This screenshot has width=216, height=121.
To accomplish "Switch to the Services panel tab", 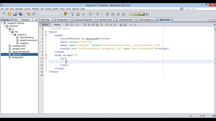I will tap(26, 20).
